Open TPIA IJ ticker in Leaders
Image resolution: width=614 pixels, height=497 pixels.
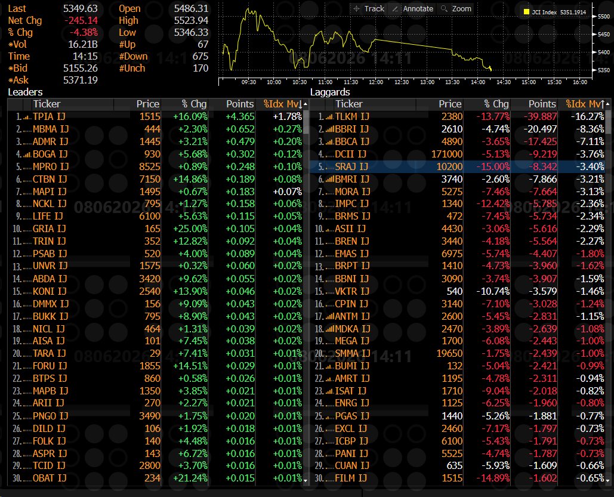[x=49, y=117]
